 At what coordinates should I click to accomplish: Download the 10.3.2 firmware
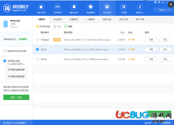click(151, 59)
